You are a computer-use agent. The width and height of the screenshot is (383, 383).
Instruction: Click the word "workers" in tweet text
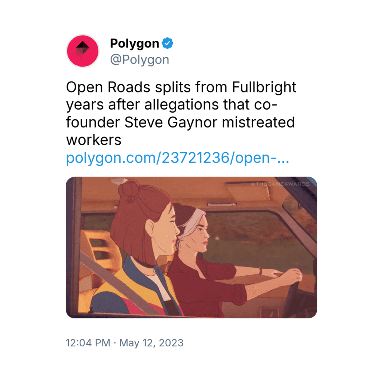click(x=94, y=140)
